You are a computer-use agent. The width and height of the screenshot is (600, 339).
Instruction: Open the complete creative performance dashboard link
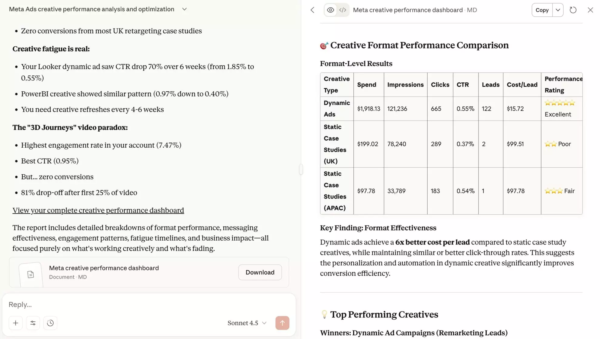point(98,210)
